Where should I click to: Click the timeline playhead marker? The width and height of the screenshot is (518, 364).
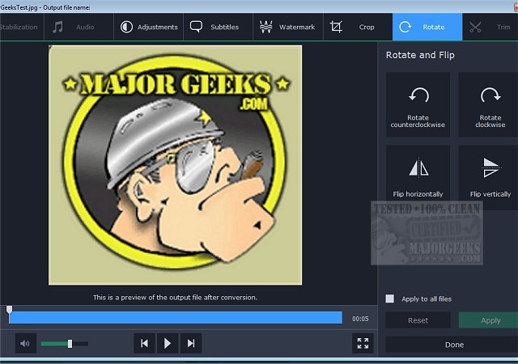[9, 309]
